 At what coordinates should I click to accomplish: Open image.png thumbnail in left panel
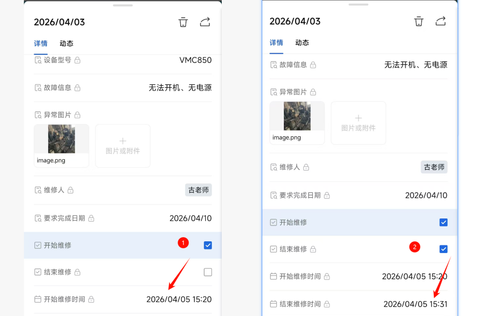[61, 146]
